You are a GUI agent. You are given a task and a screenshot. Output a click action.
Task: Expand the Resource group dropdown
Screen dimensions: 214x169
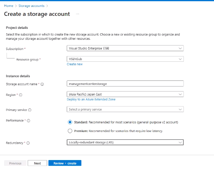click(x=125, y=59)
